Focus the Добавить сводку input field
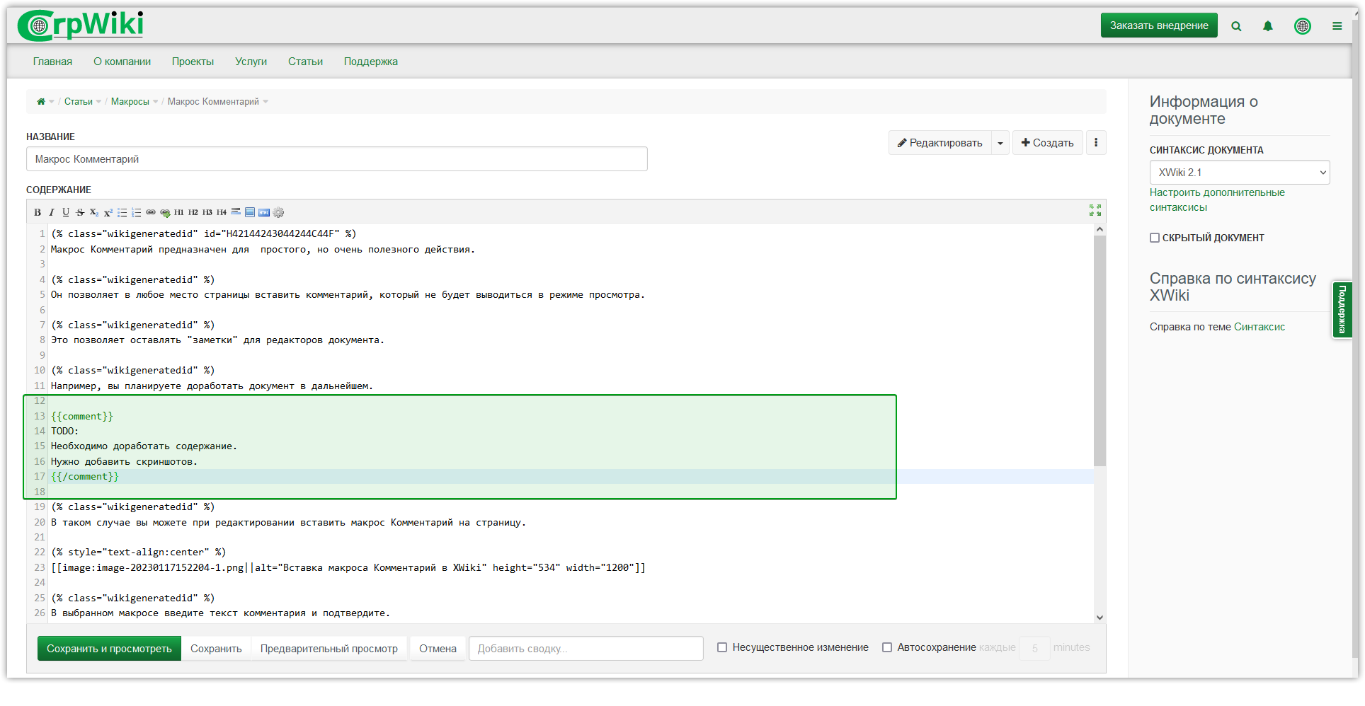The width and height of the screenshot is (1365, 706). (586, 649)
